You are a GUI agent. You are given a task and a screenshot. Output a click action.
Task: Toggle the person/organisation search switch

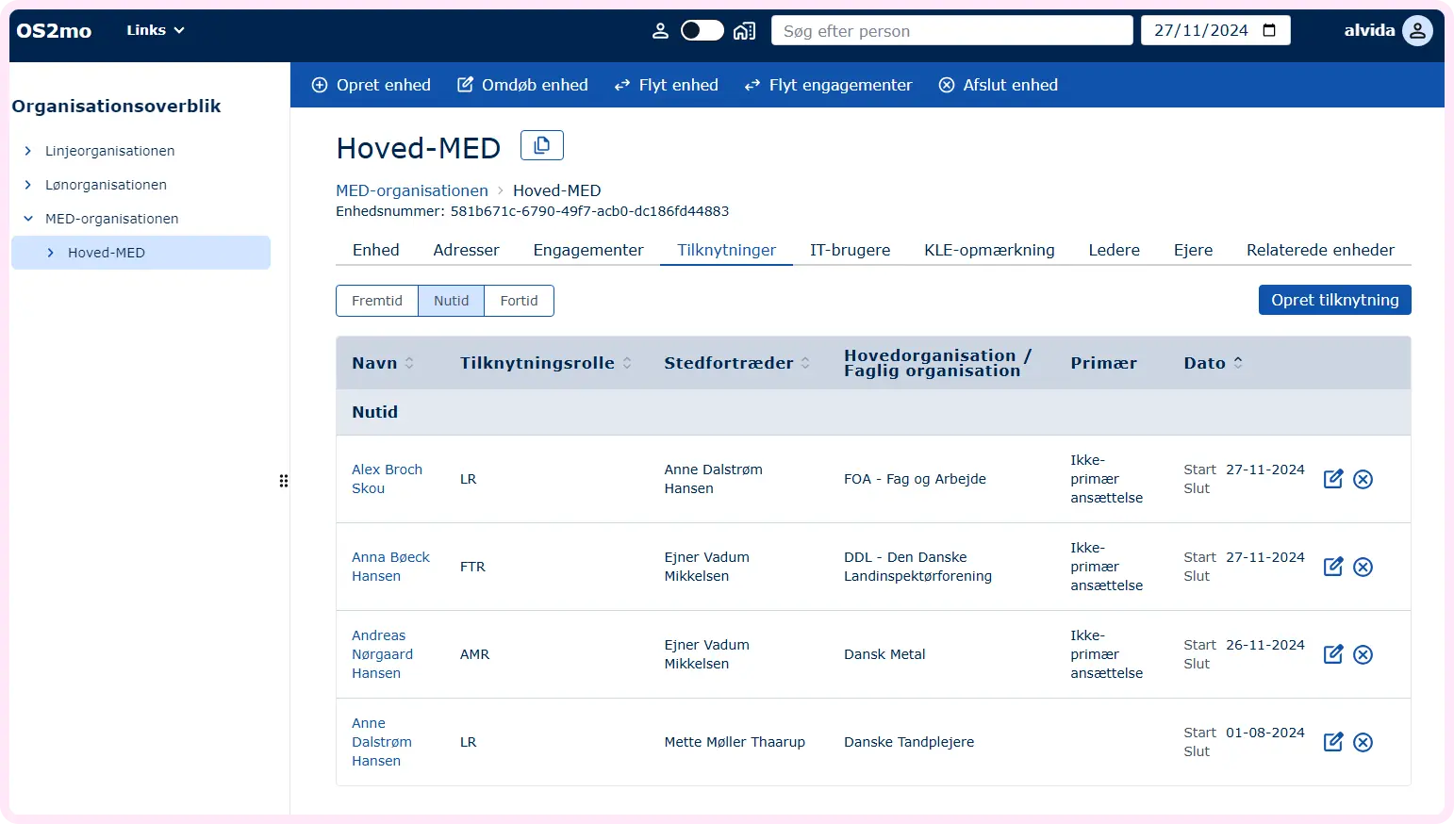(x=702, y=31)
